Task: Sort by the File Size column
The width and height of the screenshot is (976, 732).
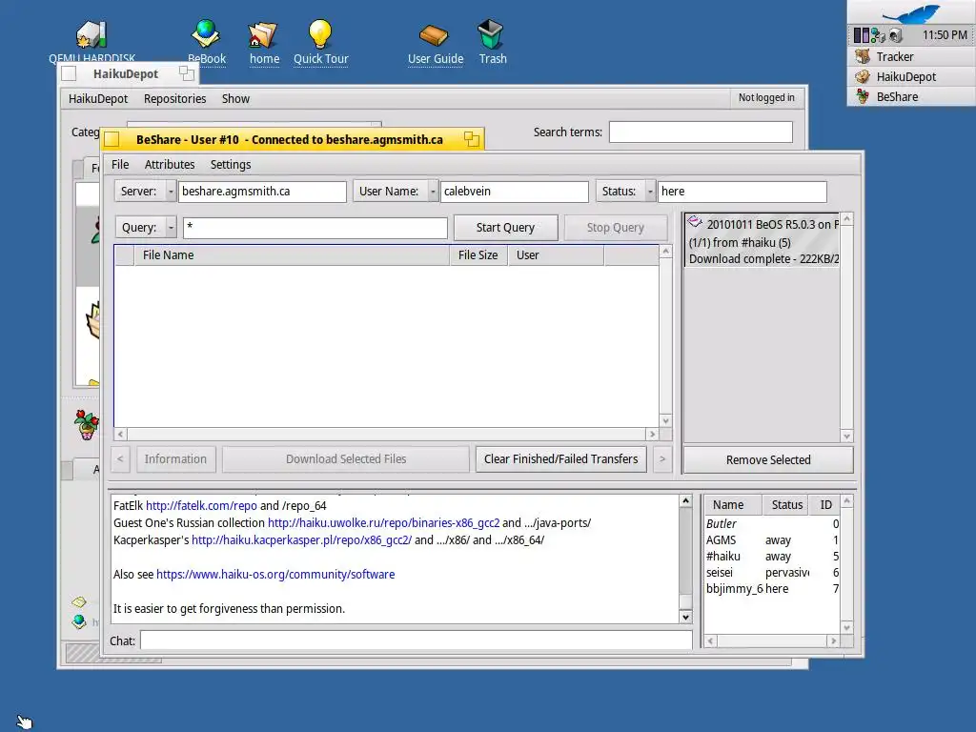Action: (x=478, y=255)
